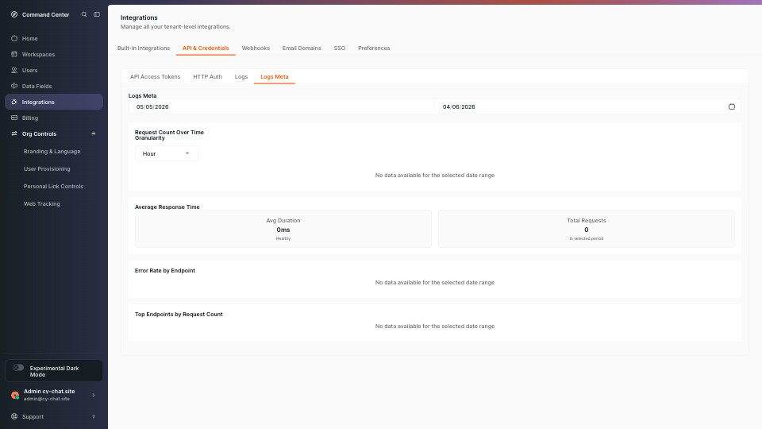Click the Org Controls arrows icon

[14, 133]
